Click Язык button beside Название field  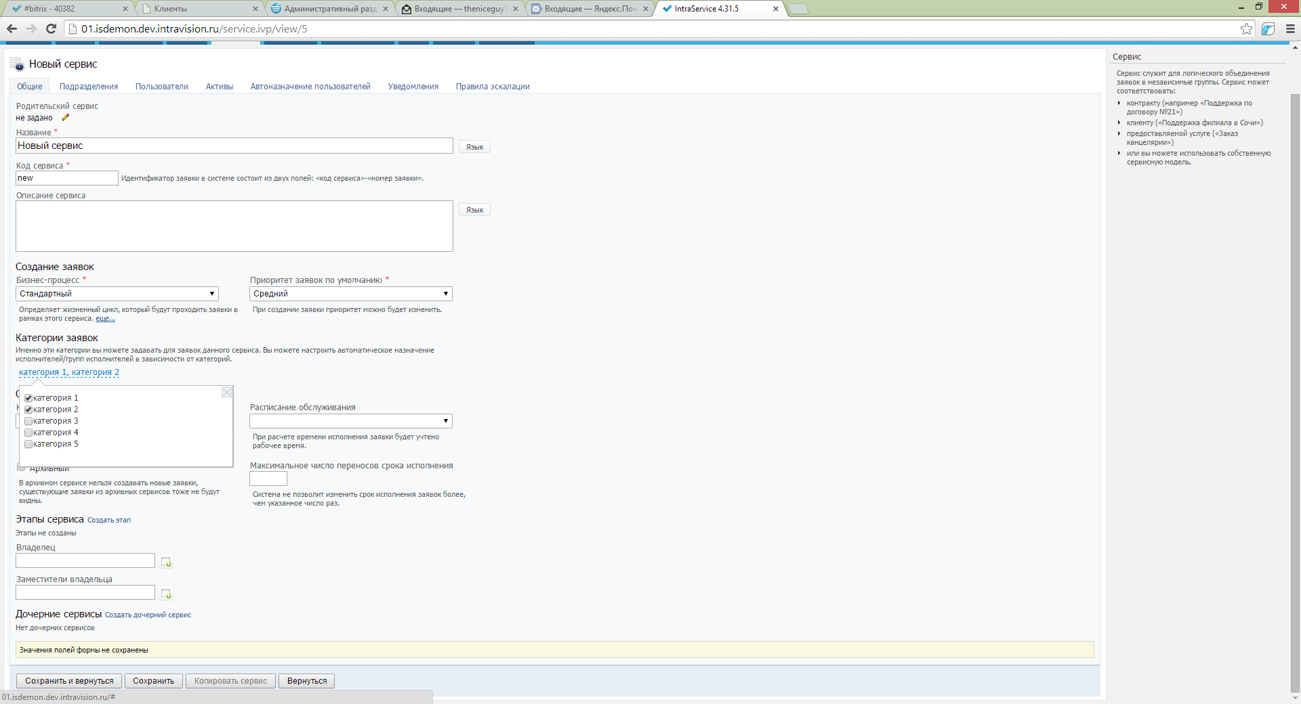point(474,147)
